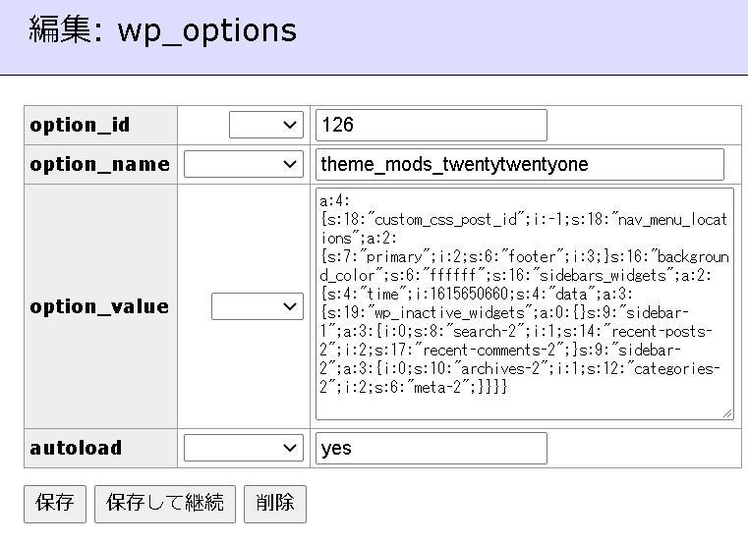Select the option_name row label
This screenshot has width=748, height=543.
[x=99, y=164]
